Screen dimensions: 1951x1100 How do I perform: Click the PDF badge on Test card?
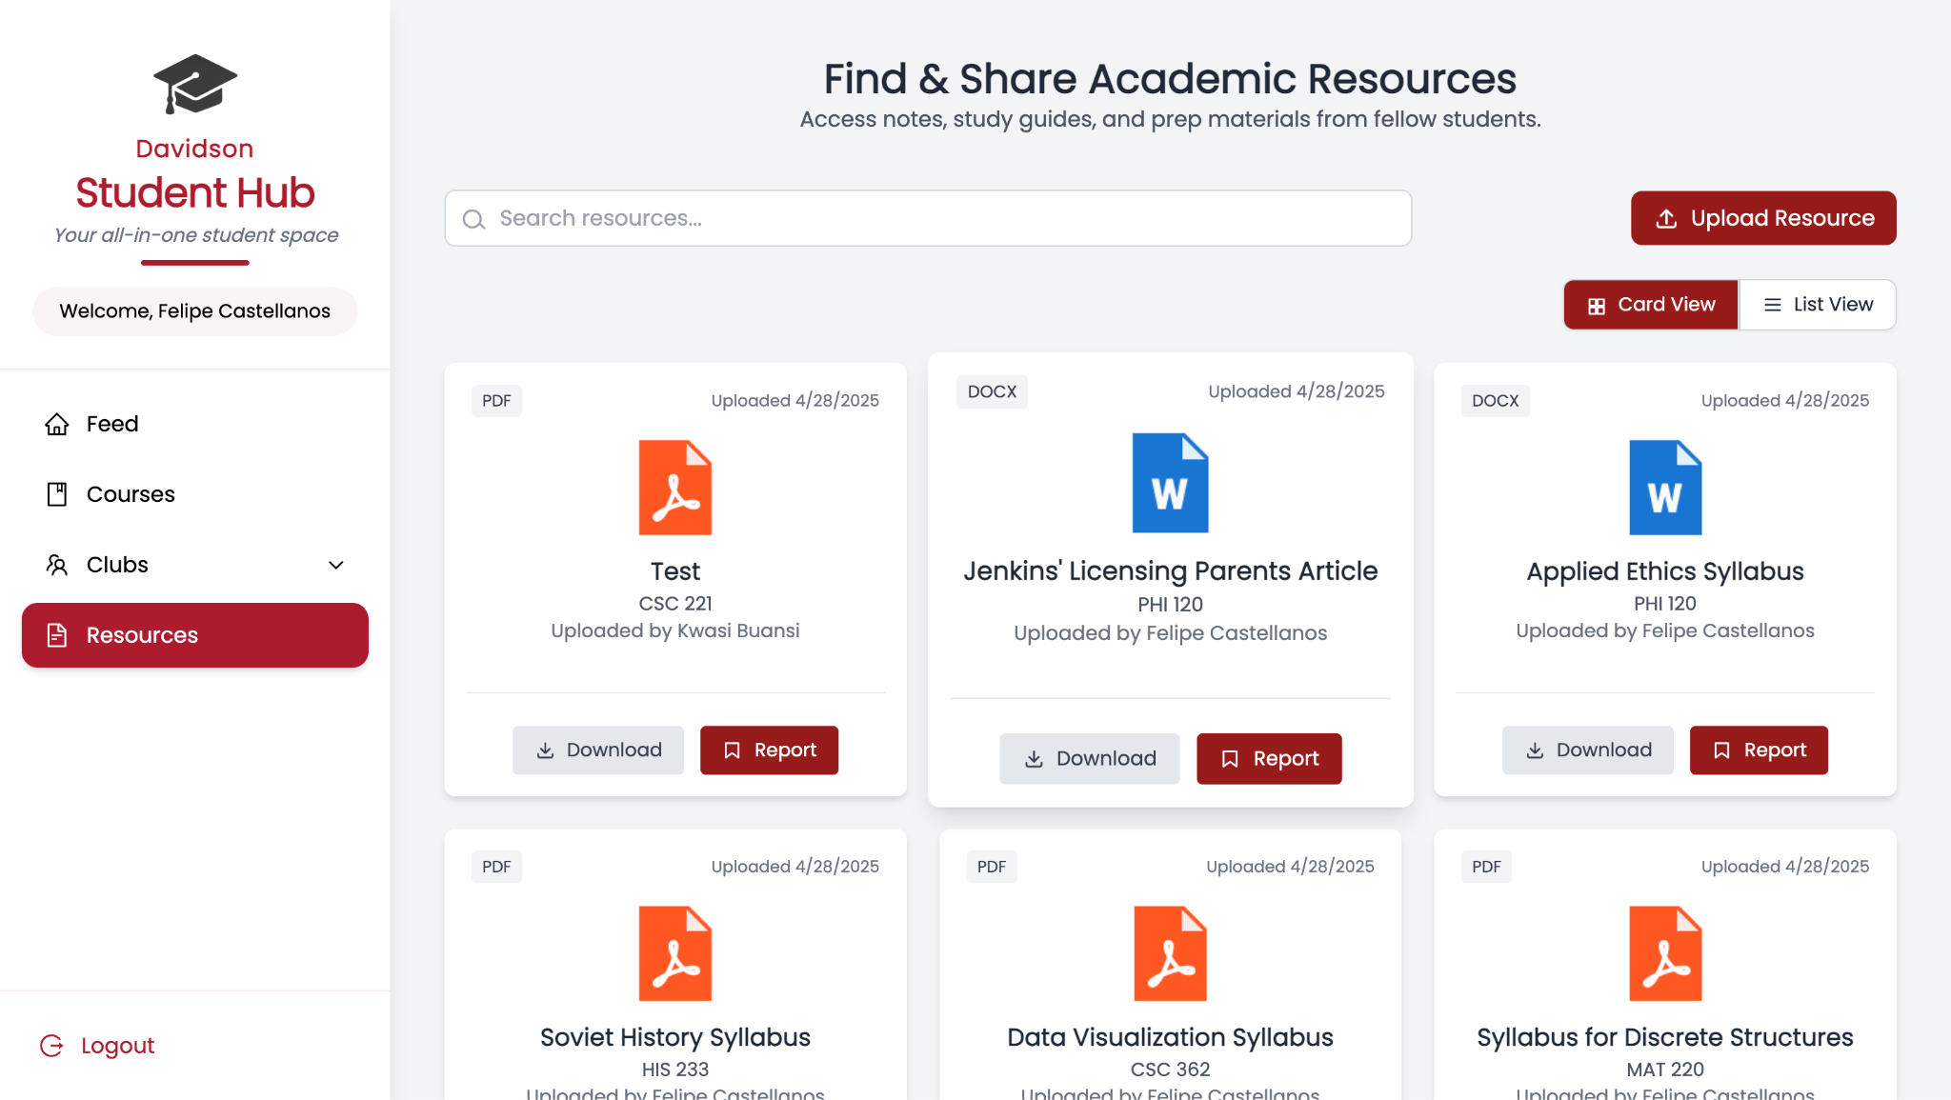click(x=496, y=401)
